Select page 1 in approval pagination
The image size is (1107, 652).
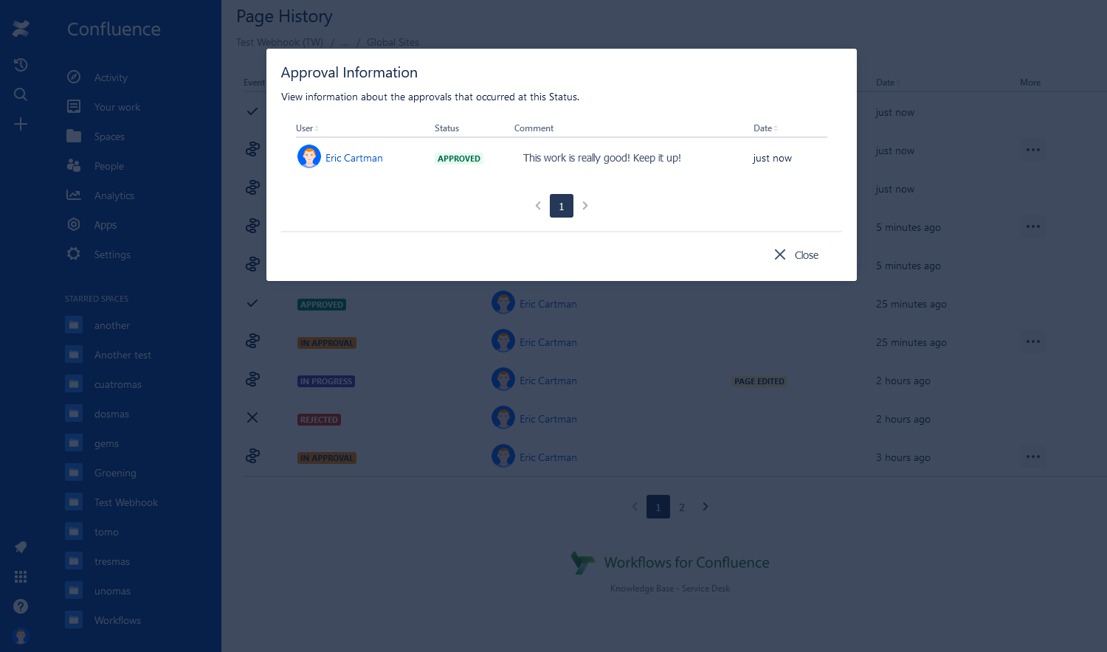(562, 206)
